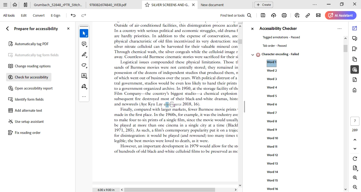361x192 pixels.
Task: Zoom out of the page
Action: click(355, 187)
